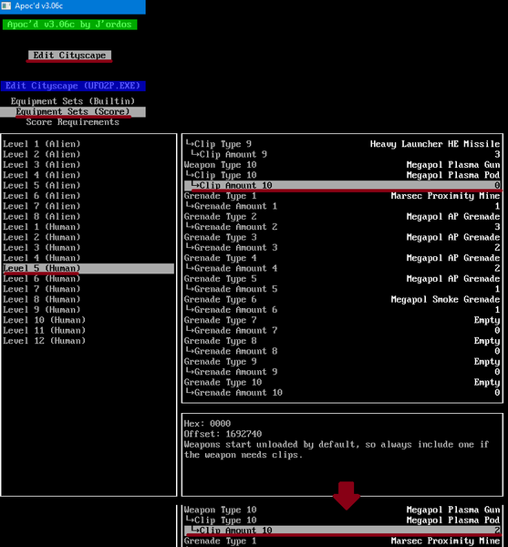This screenshot has height=547, width=508.
Task: Click the Clip Type 9 property row
Action: 342,144
